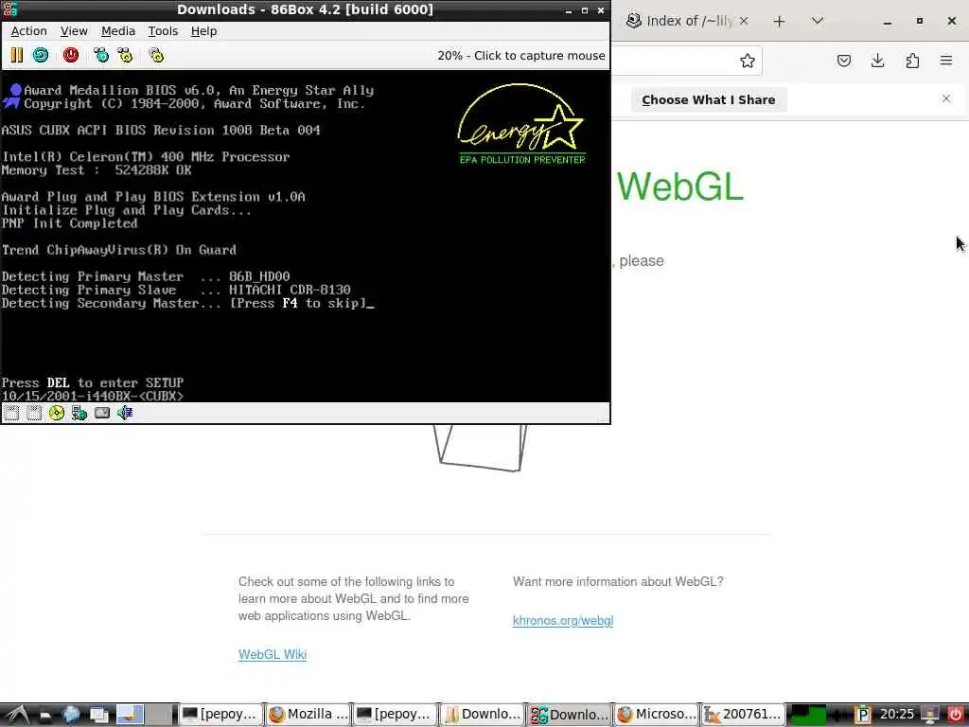
Task: Open the WebGL Wiki link
Action: point(273,655)
